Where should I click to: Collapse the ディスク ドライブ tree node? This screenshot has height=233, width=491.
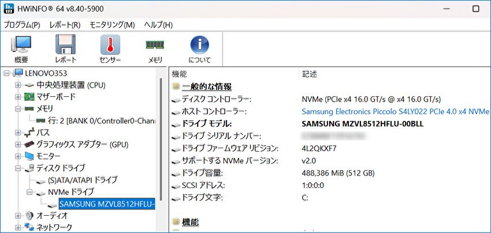tap(18, 168)
